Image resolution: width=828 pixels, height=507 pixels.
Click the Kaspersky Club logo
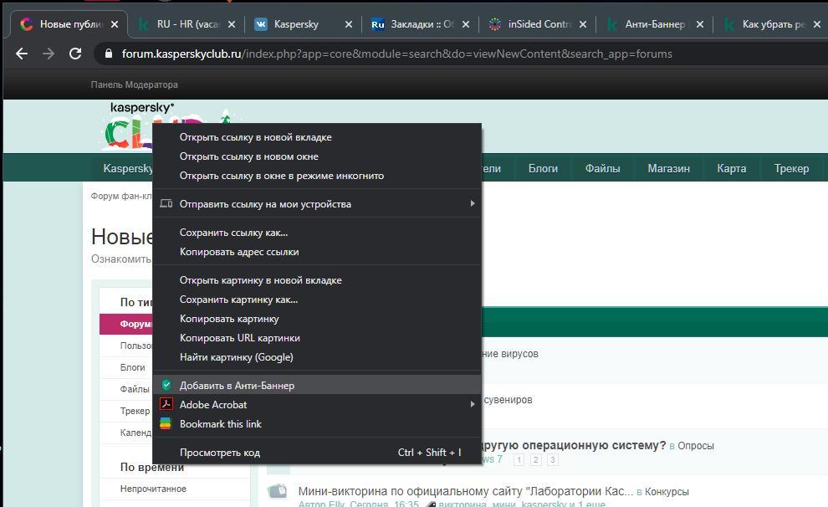click(128, 125)
